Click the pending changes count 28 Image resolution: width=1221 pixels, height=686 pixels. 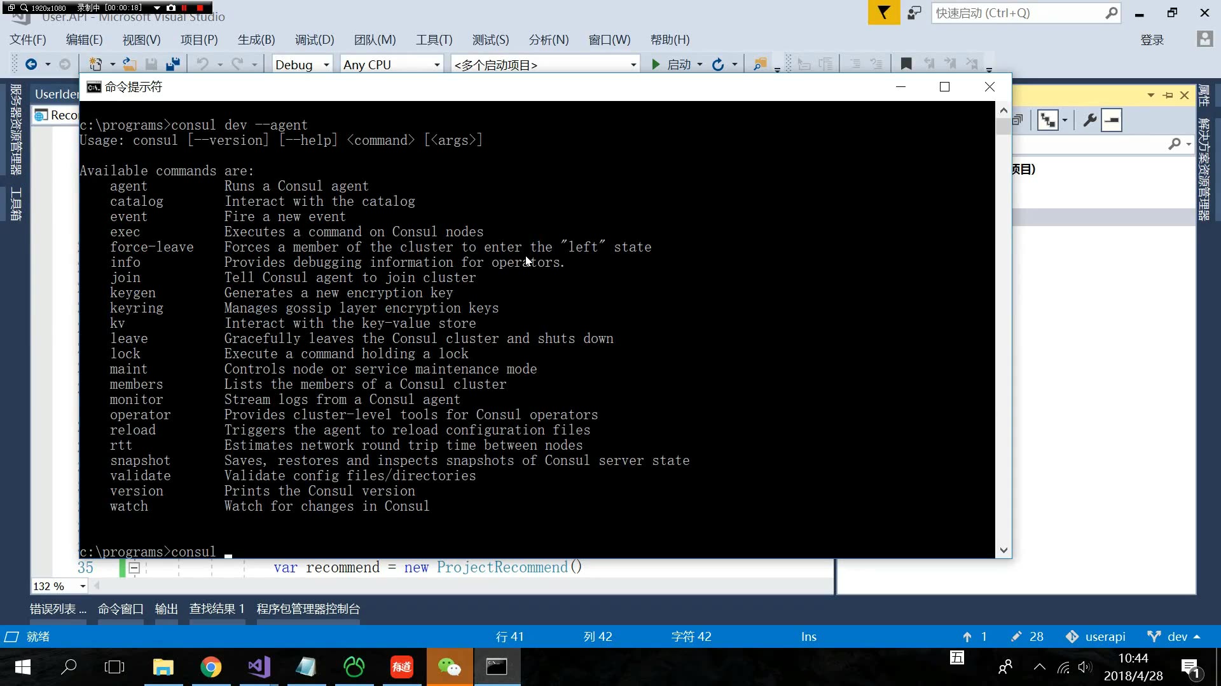coord(1027,636)
